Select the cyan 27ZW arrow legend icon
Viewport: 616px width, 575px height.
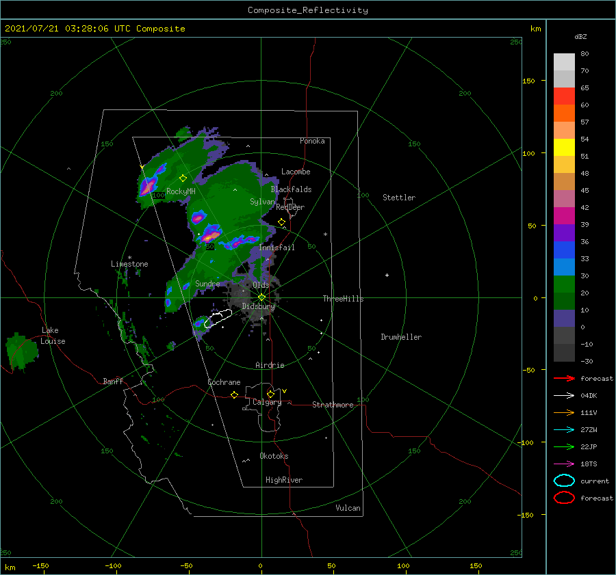[x=564, y=429]
